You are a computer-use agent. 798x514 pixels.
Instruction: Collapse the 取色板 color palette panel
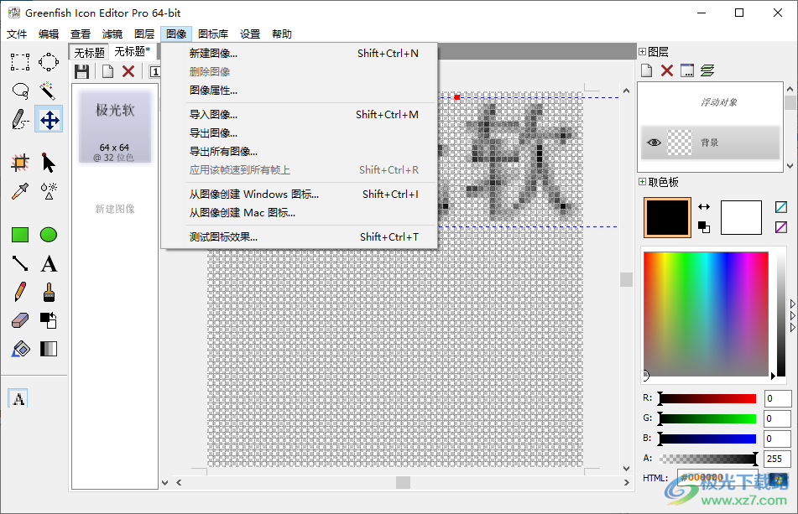(x=642, y=181)
